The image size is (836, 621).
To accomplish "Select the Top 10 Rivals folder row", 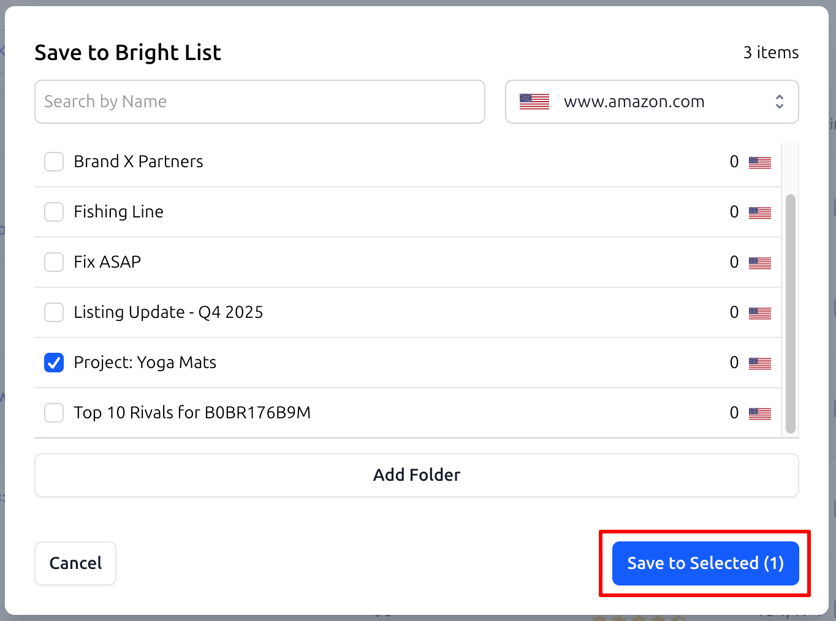I will pos(192,413).
